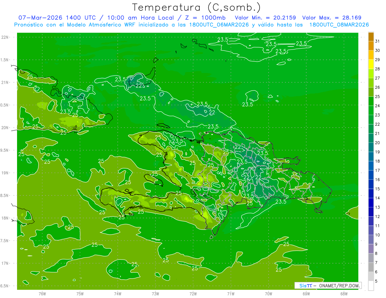Click the "16" label on the colour scale

coord(378,180)
